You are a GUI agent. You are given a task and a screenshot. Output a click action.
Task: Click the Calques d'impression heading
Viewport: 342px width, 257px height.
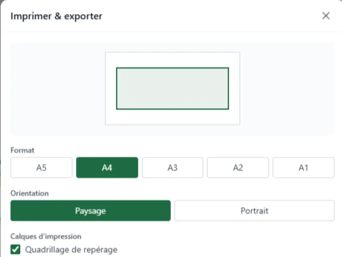[x=46, y=236]
